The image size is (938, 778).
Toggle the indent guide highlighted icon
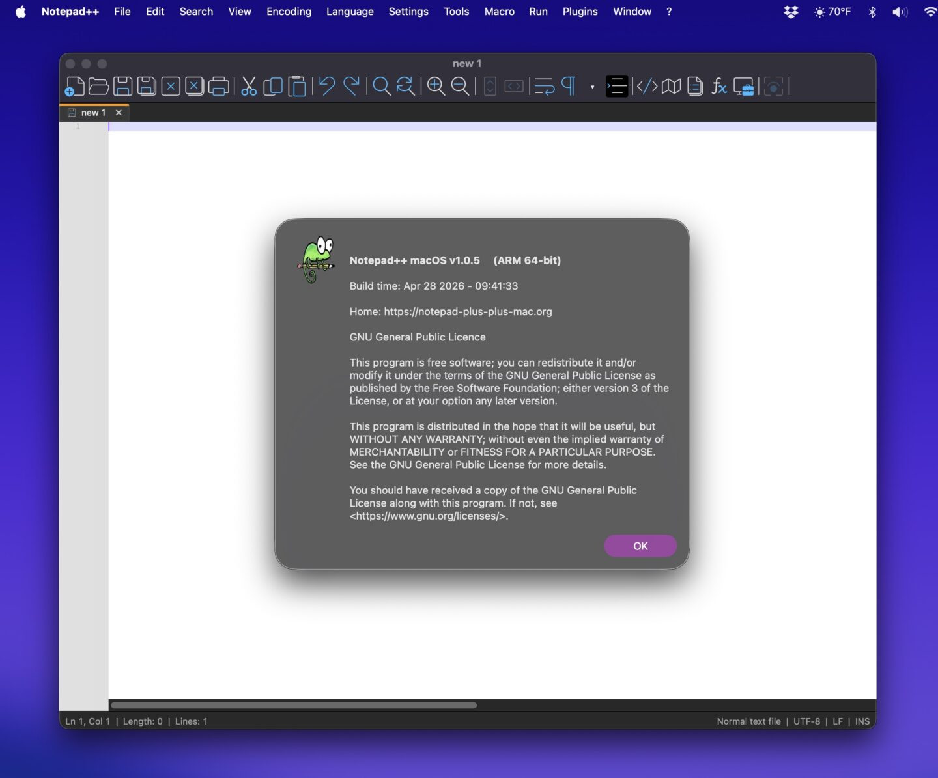click(x=616, y=87)
